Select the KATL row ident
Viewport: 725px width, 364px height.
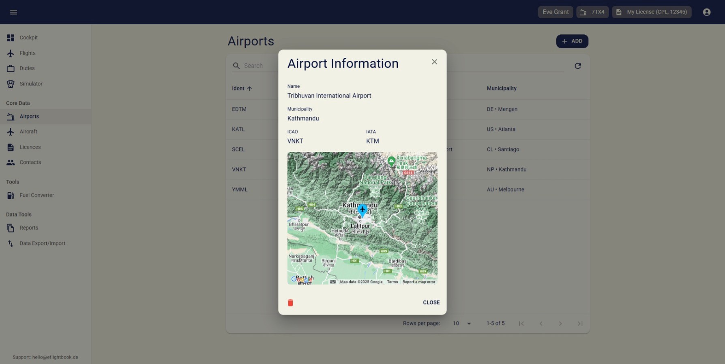click(x=238, y=129)
